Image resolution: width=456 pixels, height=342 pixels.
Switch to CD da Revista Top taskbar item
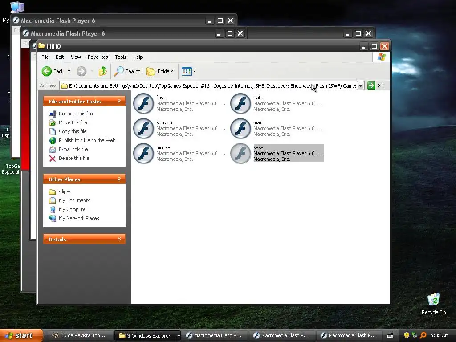(79, 336)
